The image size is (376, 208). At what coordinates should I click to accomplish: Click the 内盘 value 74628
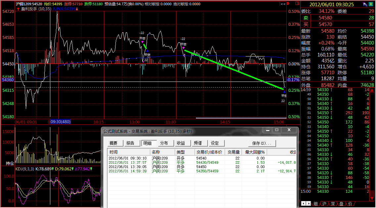(367, 85)
